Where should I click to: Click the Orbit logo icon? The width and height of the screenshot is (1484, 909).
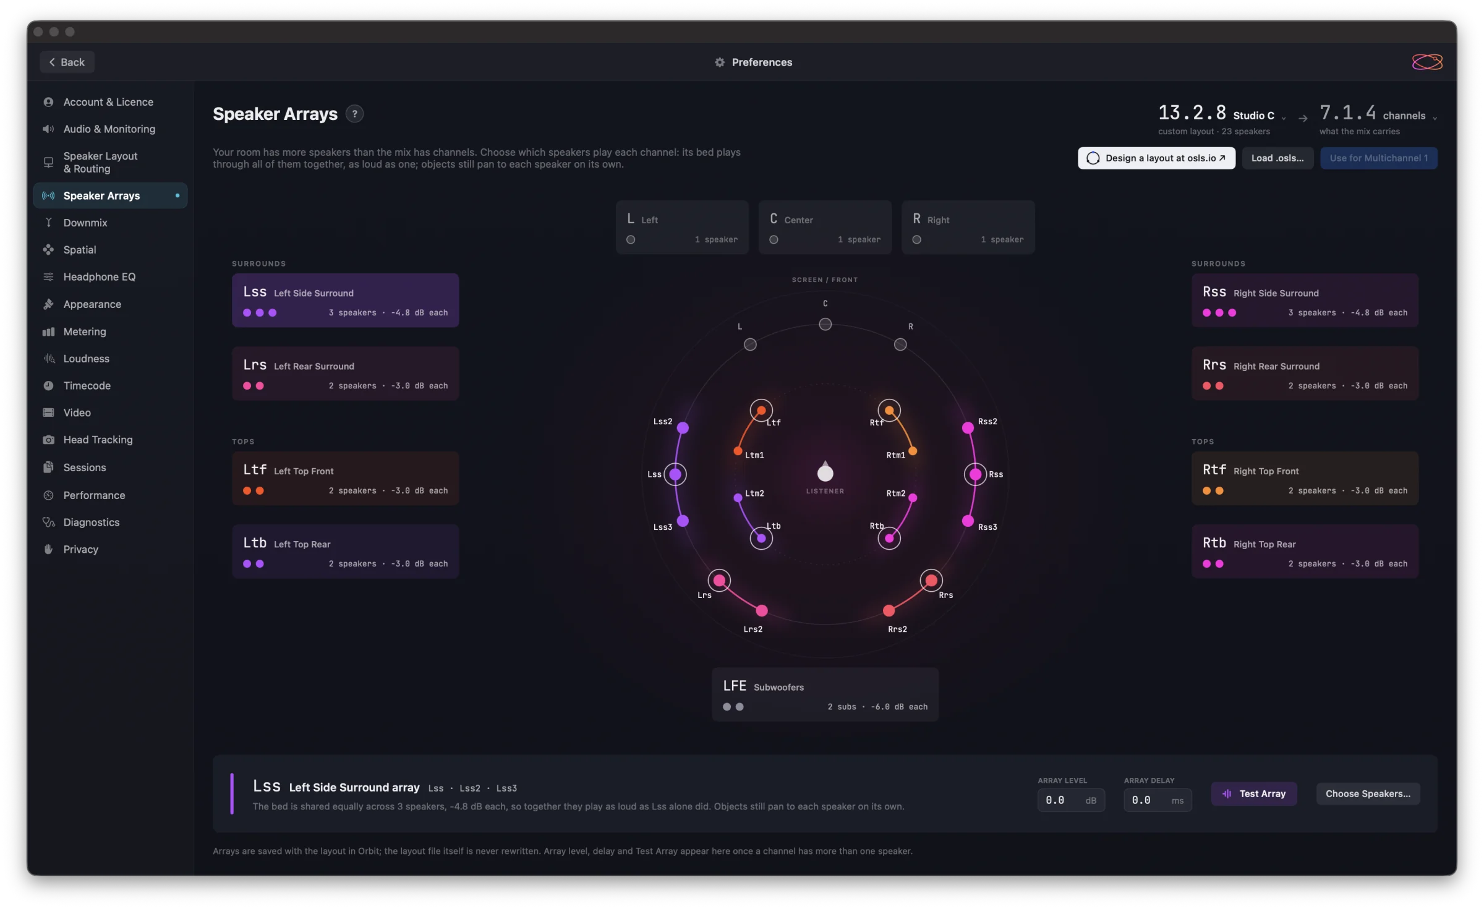(1427, 62)
